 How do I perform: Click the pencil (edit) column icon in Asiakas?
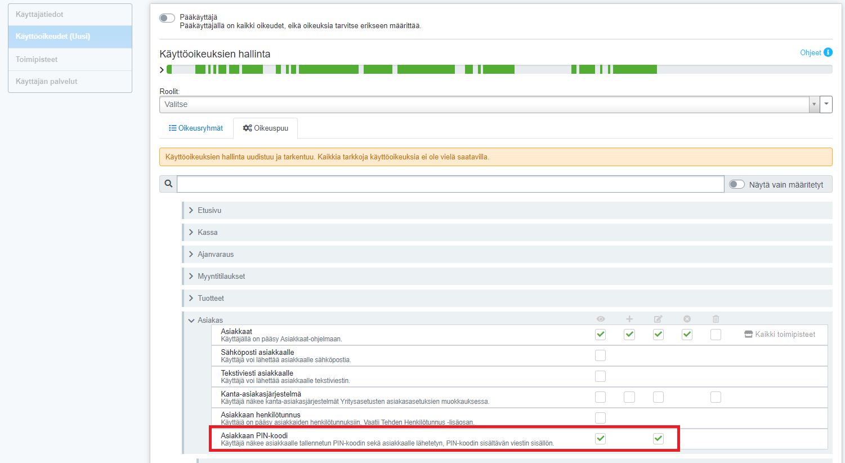coord(658,319)
